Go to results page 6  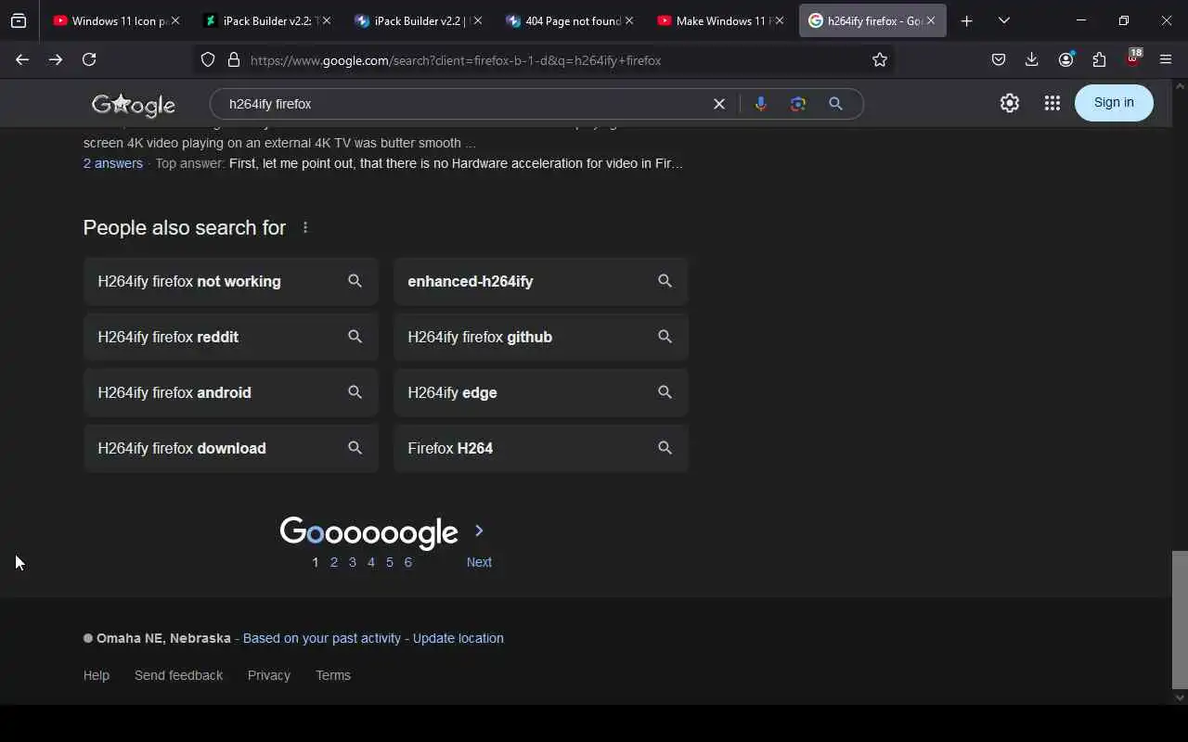[x=408, y=562]
